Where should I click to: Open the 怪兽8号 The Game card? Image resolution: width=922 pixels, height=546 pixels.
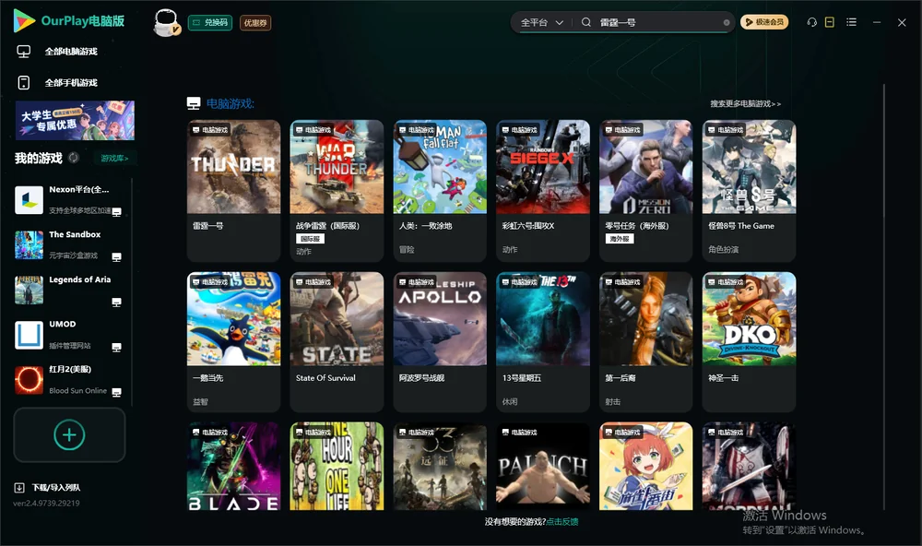click(x=749, y=191)
